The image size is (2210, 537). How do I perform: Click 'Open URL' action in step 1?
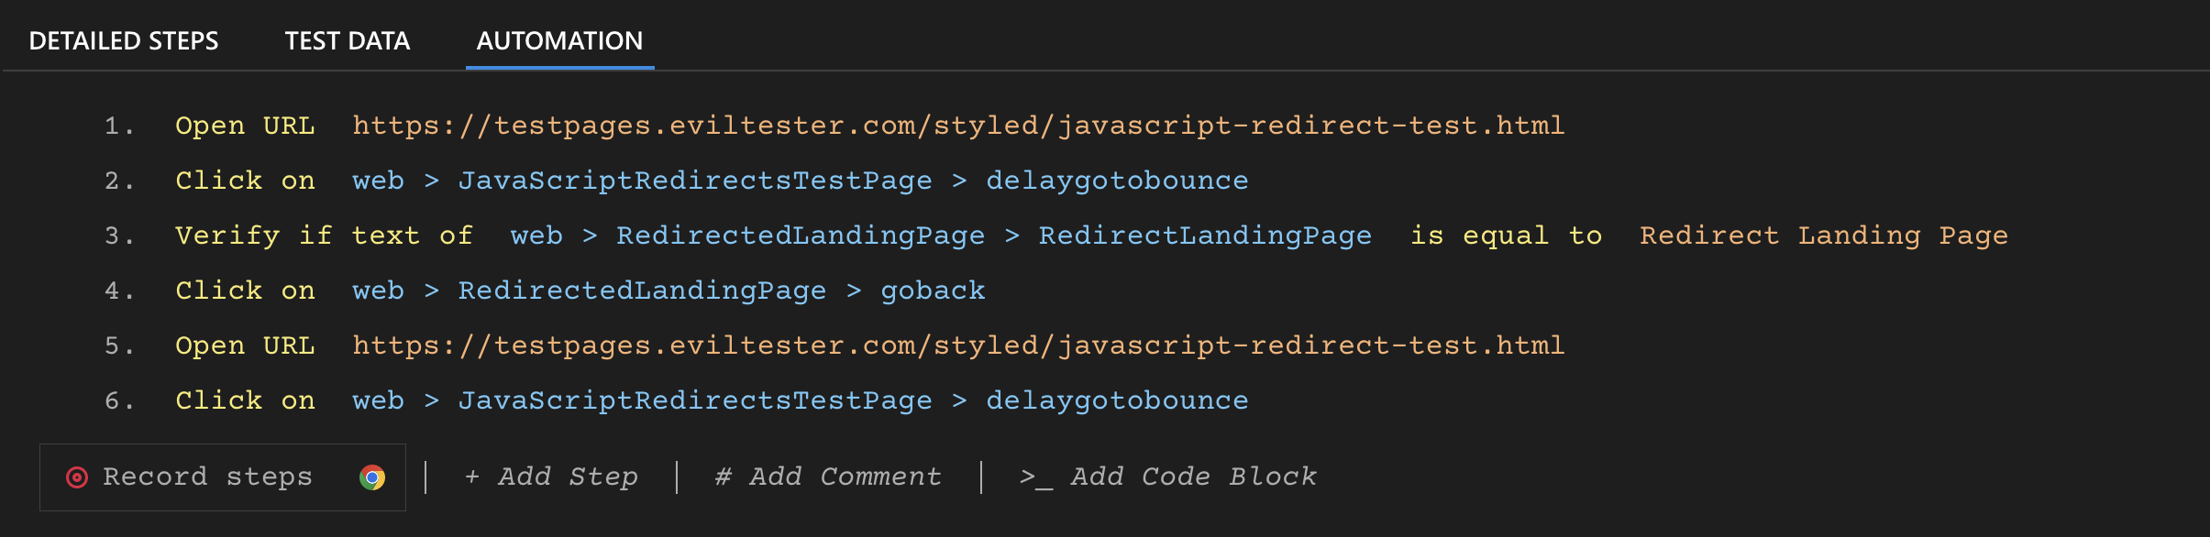(x=245, y=126)
